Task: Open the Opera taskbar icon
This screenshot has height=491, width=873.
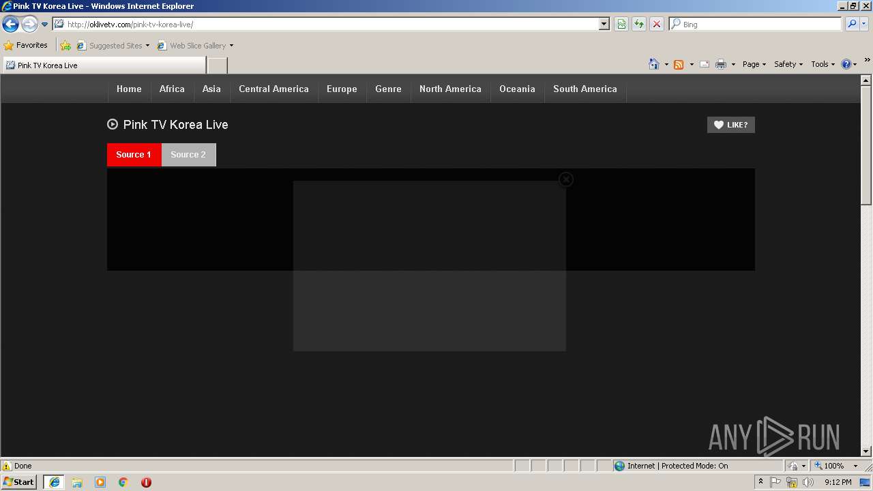Action: 146,482
